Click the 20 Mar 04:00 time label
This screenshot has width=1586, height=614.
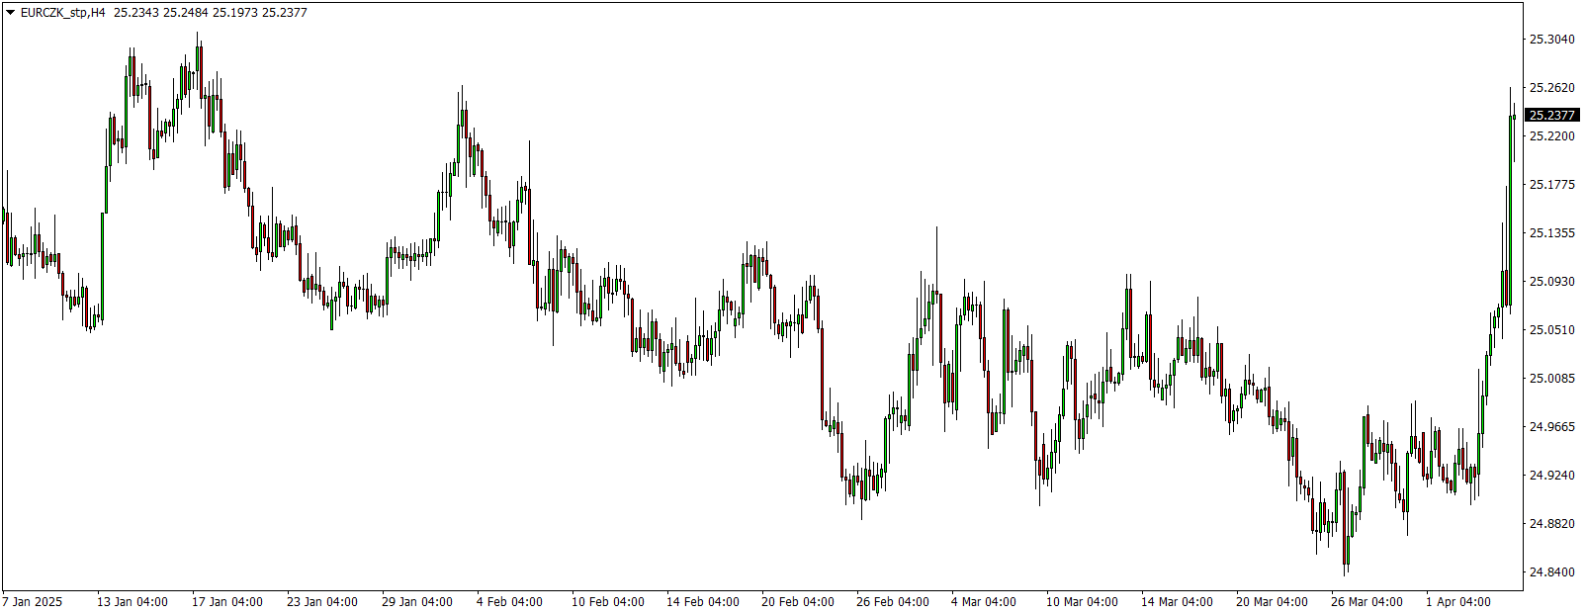(1272, 602)
